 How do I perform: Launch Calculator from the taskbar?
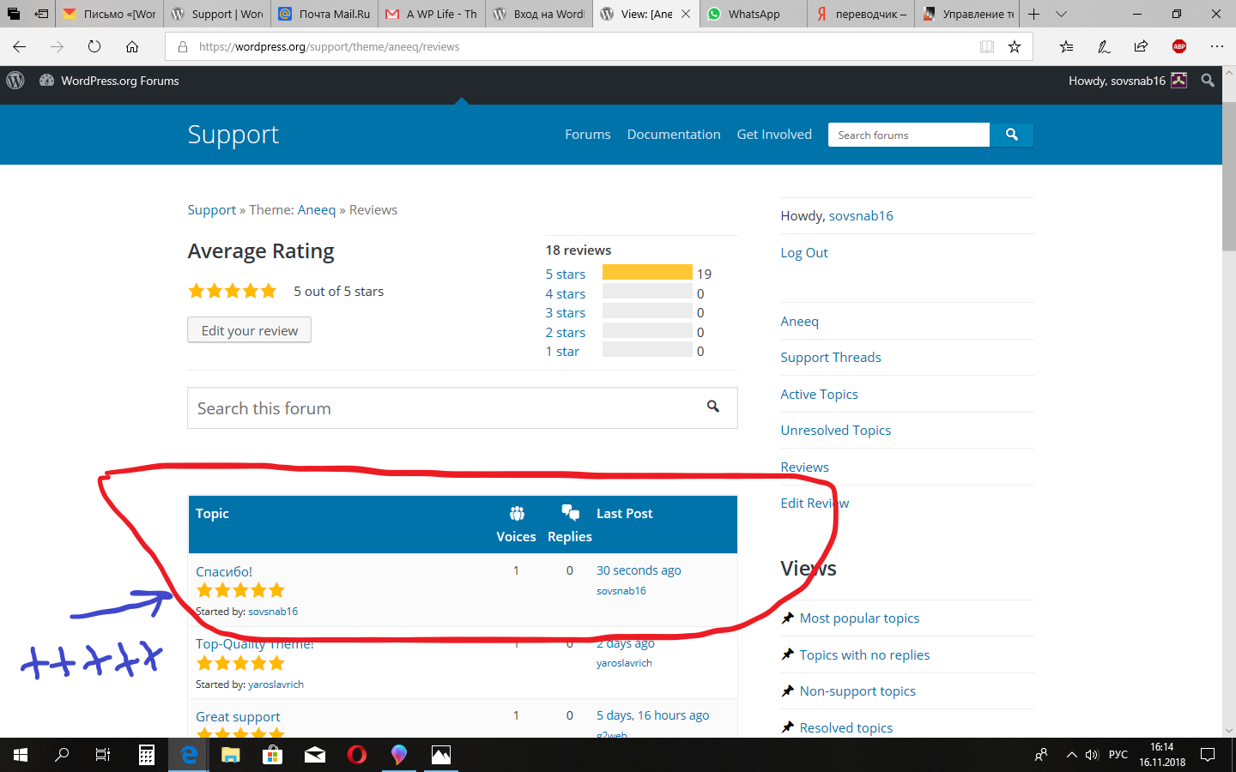click(x=147, y=755)
